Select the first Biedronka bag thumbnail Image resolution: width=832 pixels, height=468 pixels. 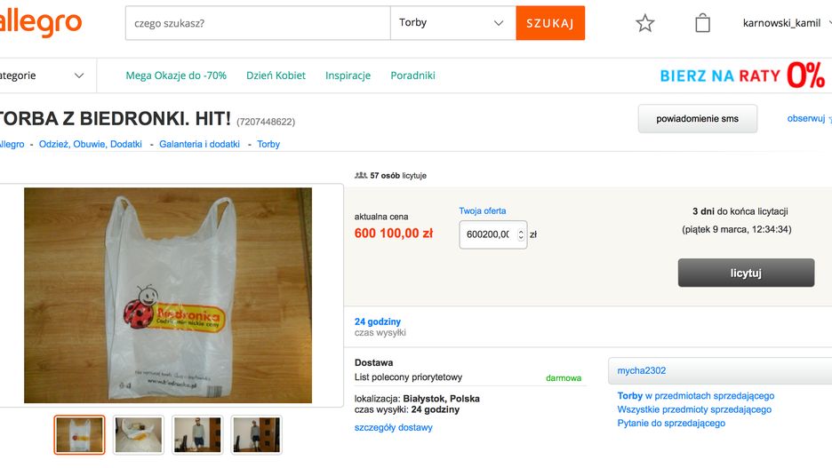79,435
